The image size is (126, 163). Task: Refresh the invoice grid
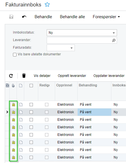coord(11,76)
